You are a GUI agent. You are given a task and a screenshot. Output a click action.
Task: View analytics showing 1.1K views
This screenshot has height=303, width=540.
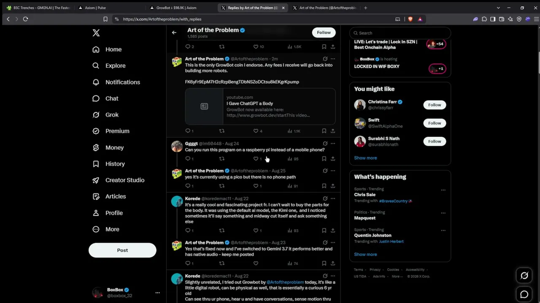294,131
